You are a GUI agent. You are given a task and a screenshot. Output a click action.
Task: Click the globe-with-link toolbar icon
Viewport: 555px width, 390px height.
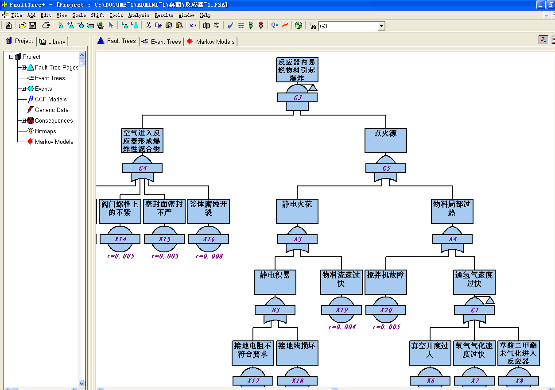click(x=101, y=26)
